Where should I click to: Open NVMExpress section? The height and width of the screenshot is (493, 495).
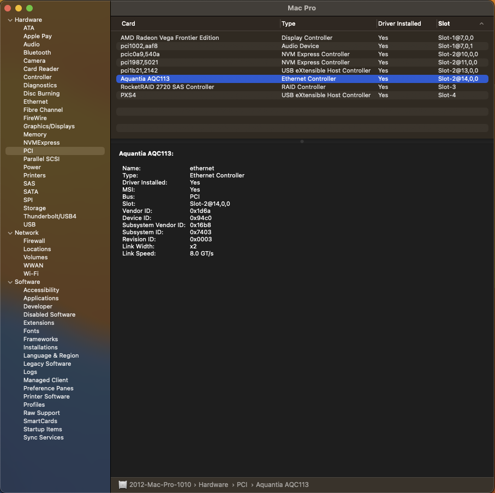[41, 142]
